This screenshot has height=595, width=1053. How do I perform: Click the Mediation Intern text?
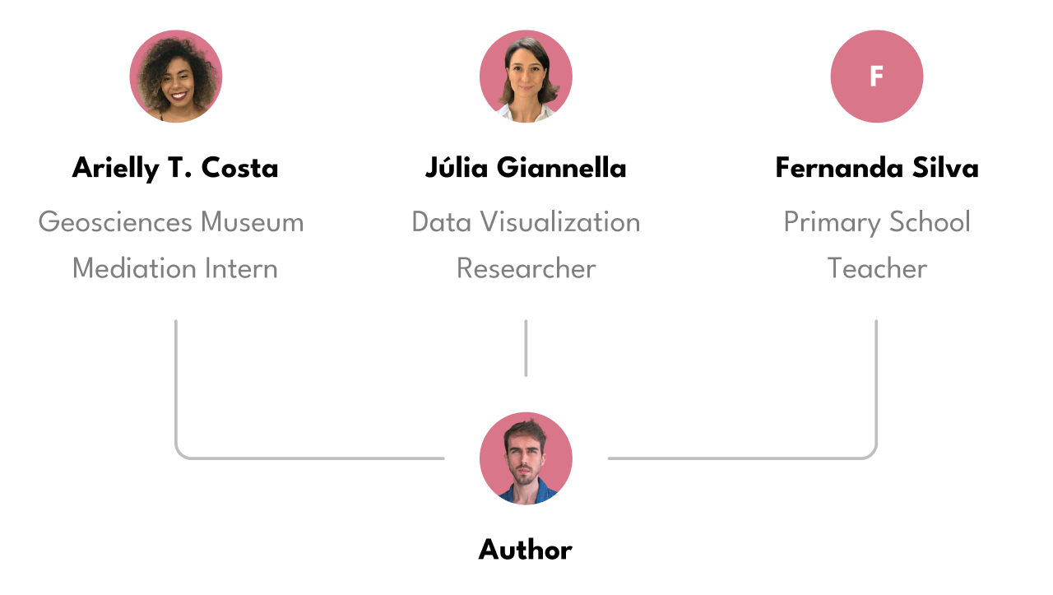click(175, 268)
